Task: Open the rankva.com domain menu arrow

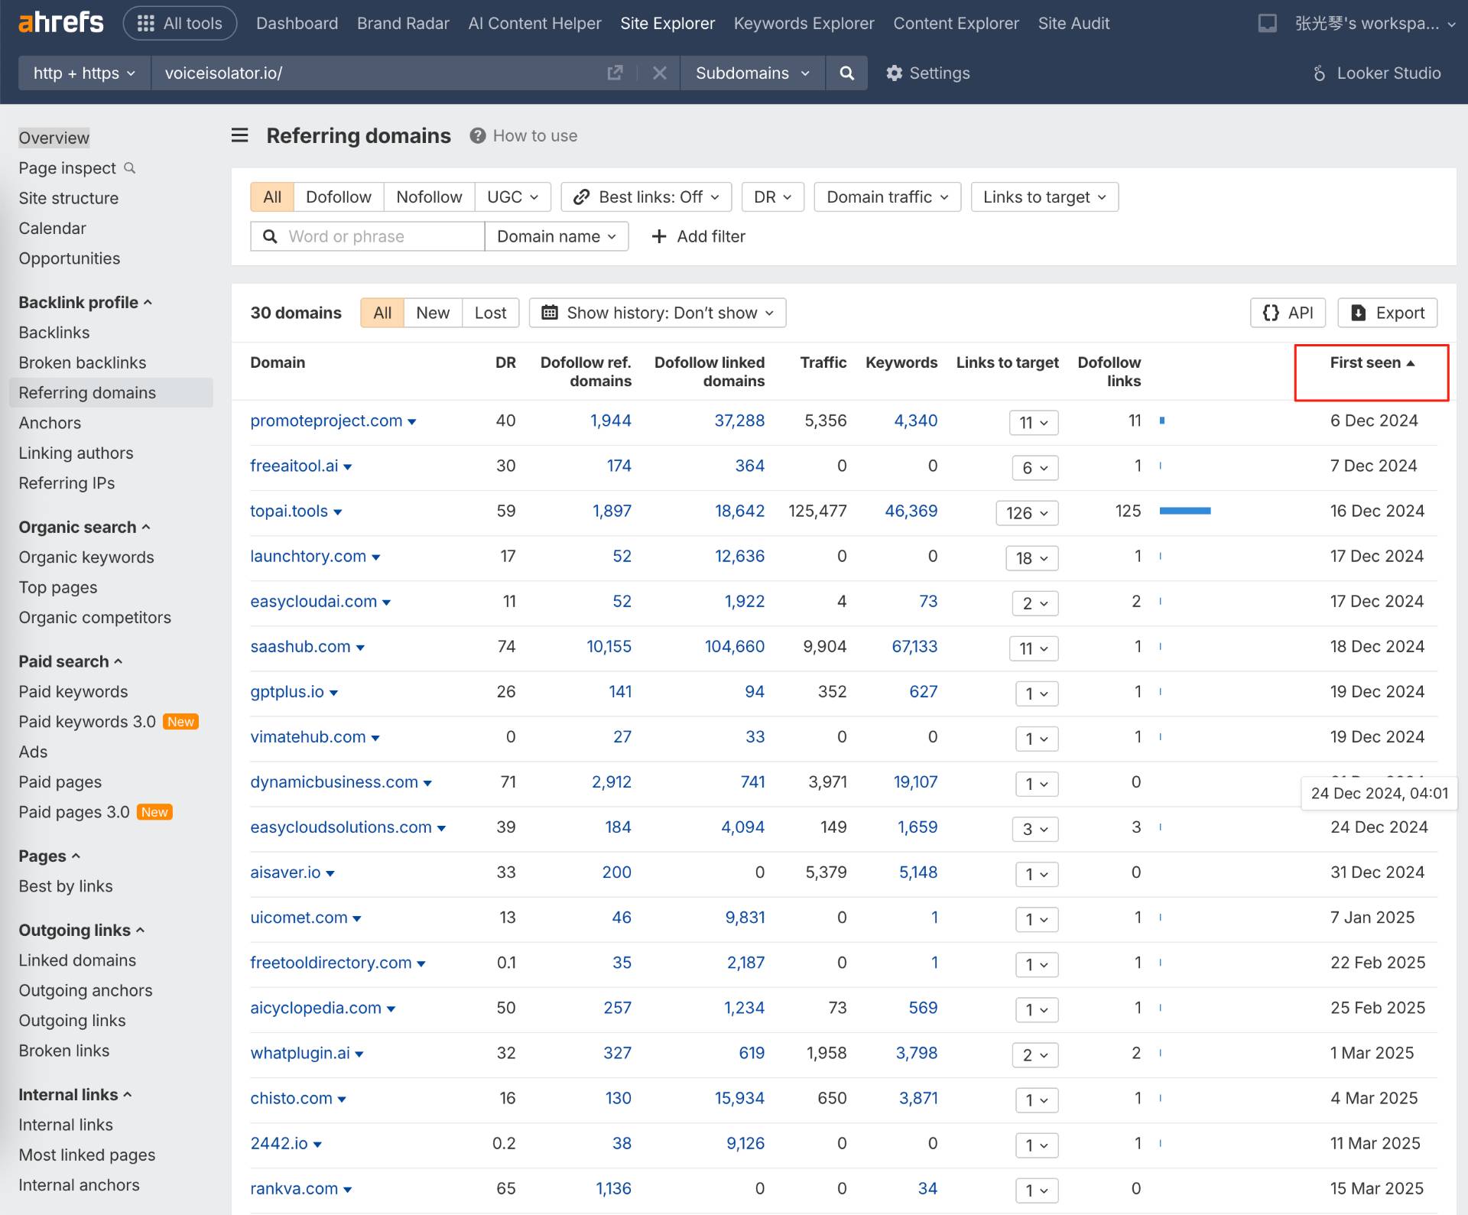Action: (x=348, y=1189)
